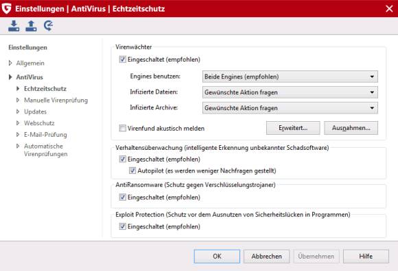Expand arrow next to Automatische Virenprüfungen

18,146
